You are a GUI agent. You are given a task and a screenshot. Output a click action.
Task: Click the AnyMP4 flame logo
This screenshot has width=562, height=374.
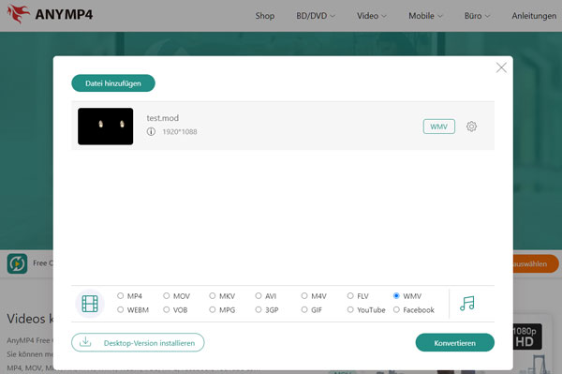[x=19, y=14]
